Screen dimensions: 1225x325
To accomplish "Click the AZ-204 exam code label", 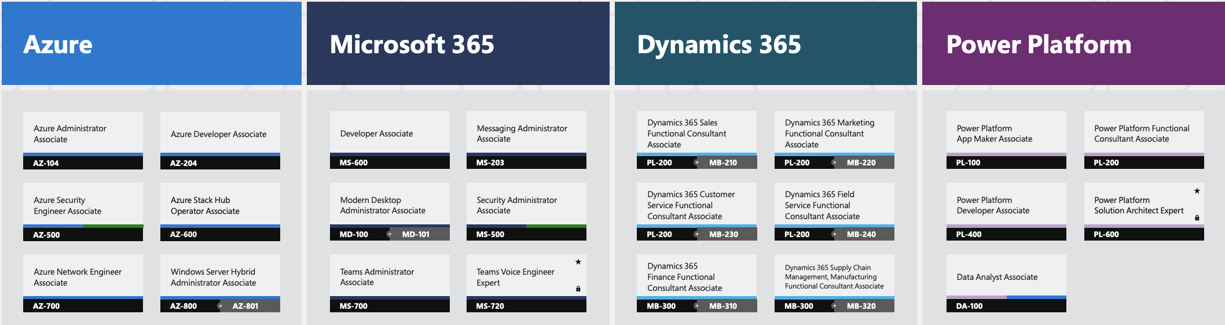I will (x=184, y=163).
